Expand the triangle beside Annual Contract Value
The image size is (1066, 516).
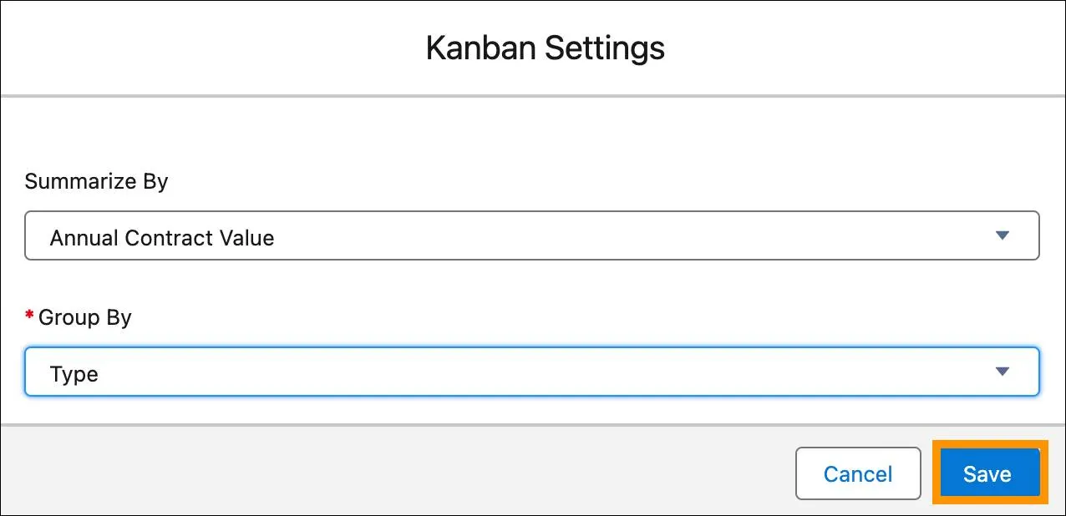[x=1003, y=235]
